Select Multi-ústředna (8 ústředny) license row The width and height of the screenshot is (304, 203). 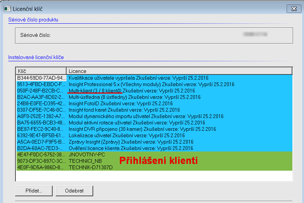(135, 97)
